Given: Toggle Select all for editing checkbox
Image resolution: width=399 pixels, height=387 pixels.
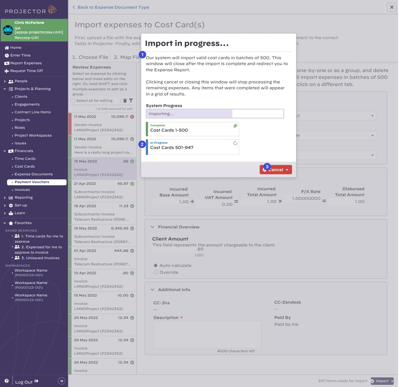Looking at the screenshot, I should click(72, 101).
